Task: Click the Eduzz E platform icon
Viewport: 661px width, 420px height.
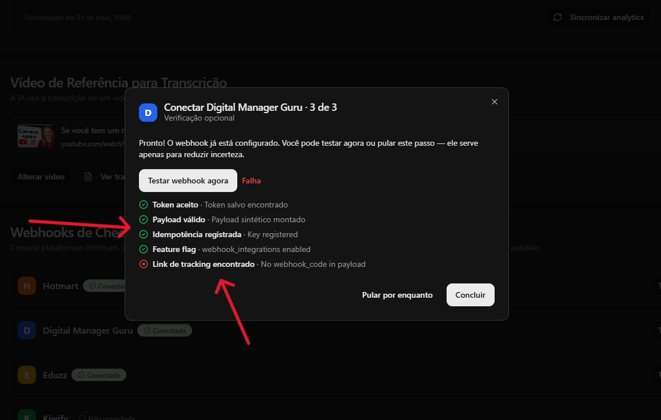Action: click(x=26, y=375)
